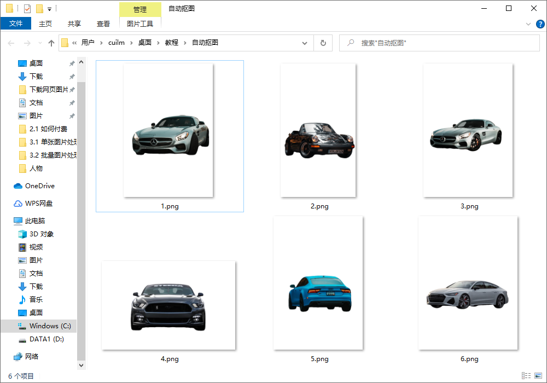The image size is (547, 383).
Task: Open OneDrive in the navigation pane
Action: coord(39,186)
